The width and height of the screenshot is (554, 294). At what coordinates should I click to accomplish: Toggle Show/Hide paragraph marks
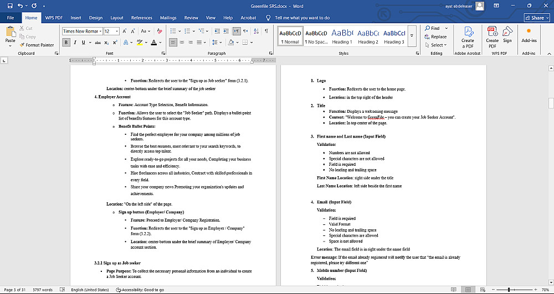point(266,31)
